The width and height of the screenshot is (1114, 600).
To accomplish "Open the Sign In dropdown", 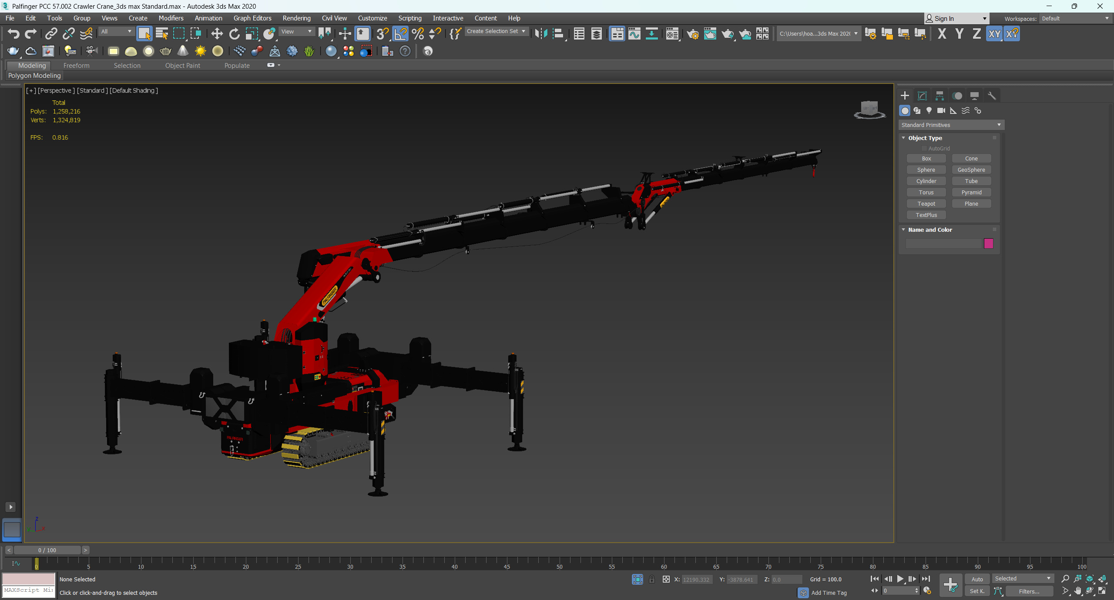I will point(956,18).
